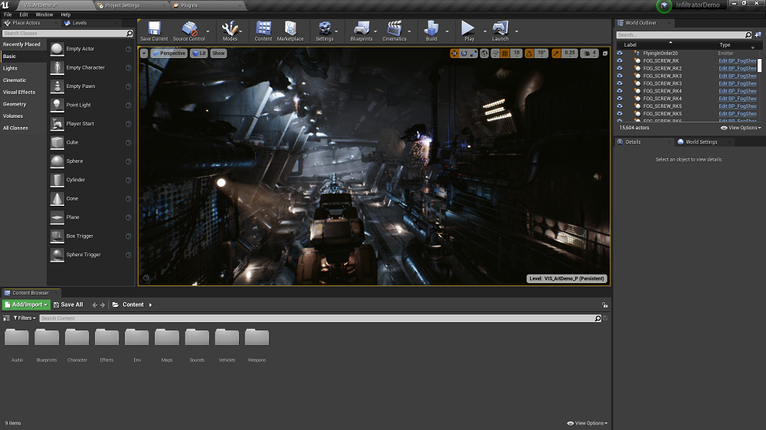Select the Lights category in Place Actors
Screen dimensions: 766x430
point(23,68)
